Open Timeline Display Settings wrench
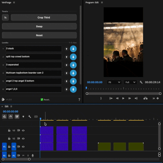The width and height of the screenshot is (163, 163). pyautogui.click(x=30, y=117)
